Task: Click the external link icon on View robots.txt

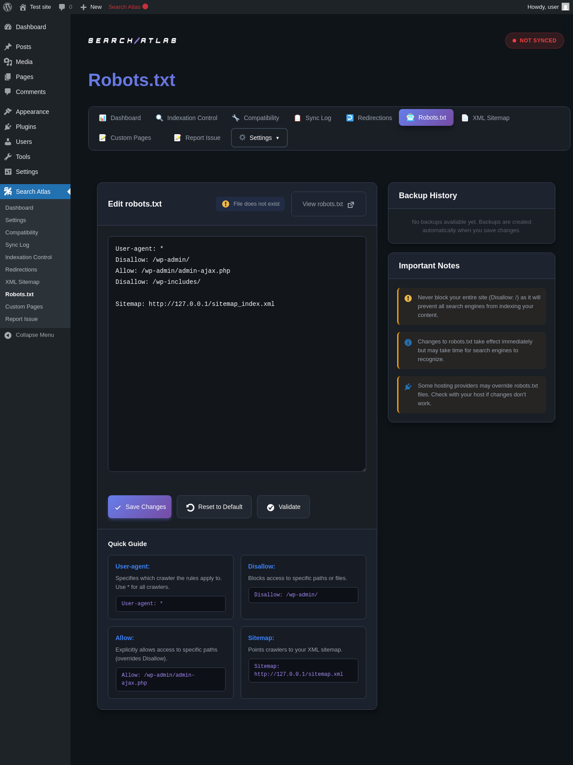Action: click(351, 205)
